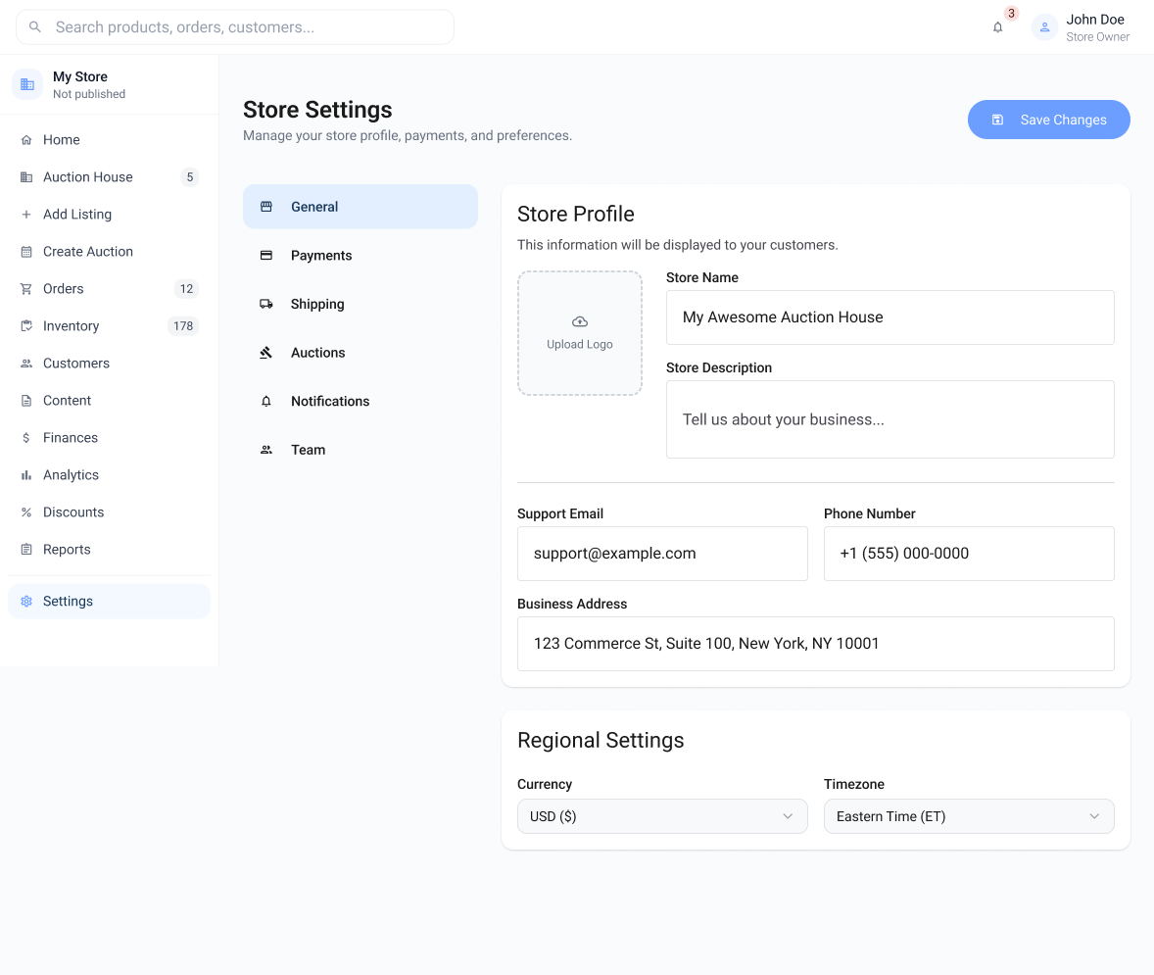
Task: Click the General storefront icon
Action: pos(266,207)
